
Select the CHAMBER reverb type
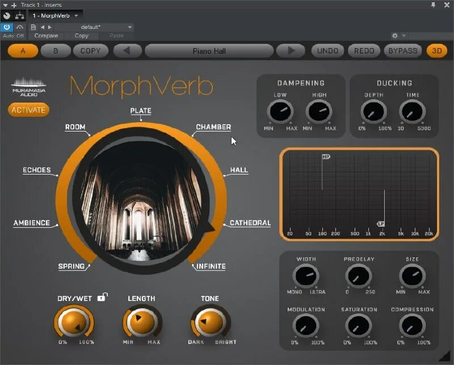[213, 127]
